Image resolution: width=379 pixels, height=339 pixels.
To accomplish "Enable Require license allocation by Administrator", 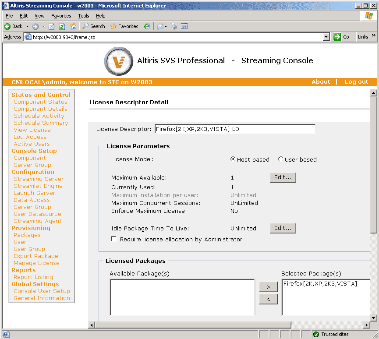I will [x=113, y=239].
